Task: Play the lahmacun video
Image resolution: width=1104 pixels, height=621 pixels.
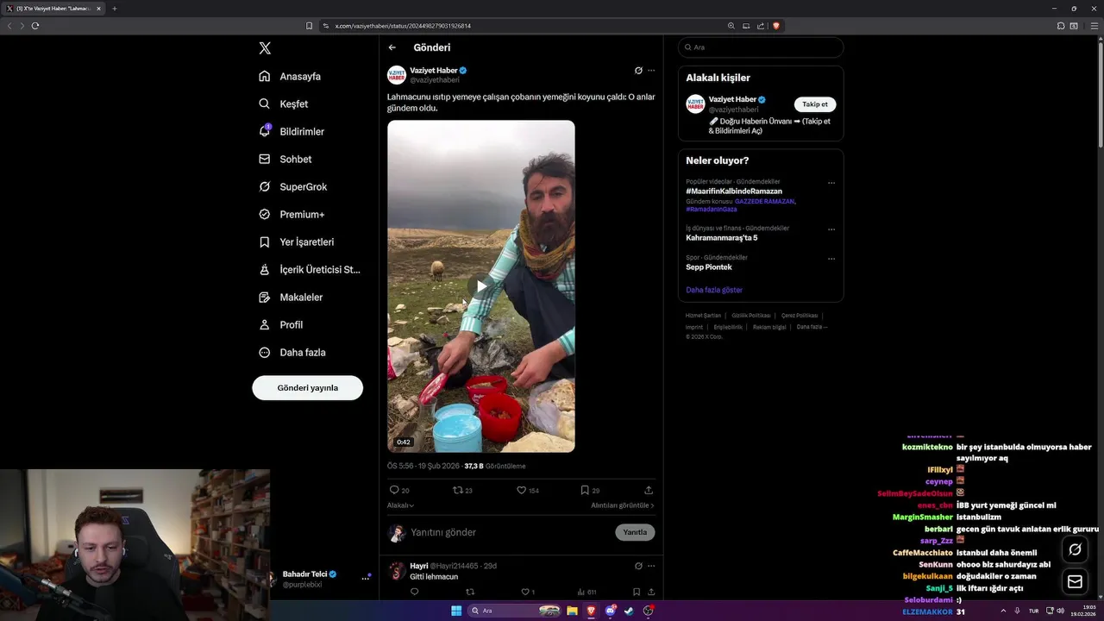Action: point(480,285)
